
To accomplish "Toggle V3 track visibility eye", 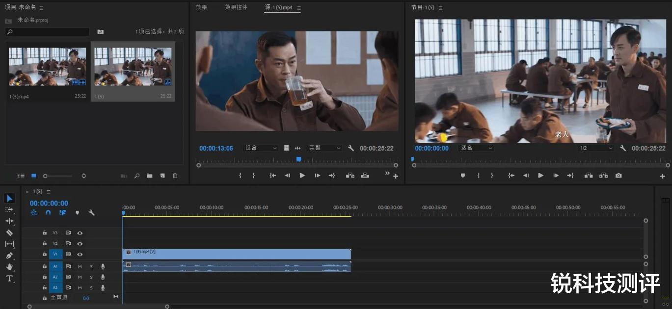I will click(x=80, y=233).
